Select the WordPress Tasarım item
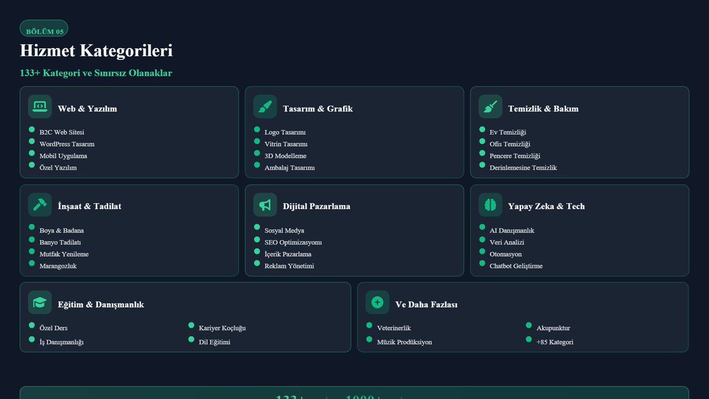This screenshot has width=709, height=399. pos(67,144)
